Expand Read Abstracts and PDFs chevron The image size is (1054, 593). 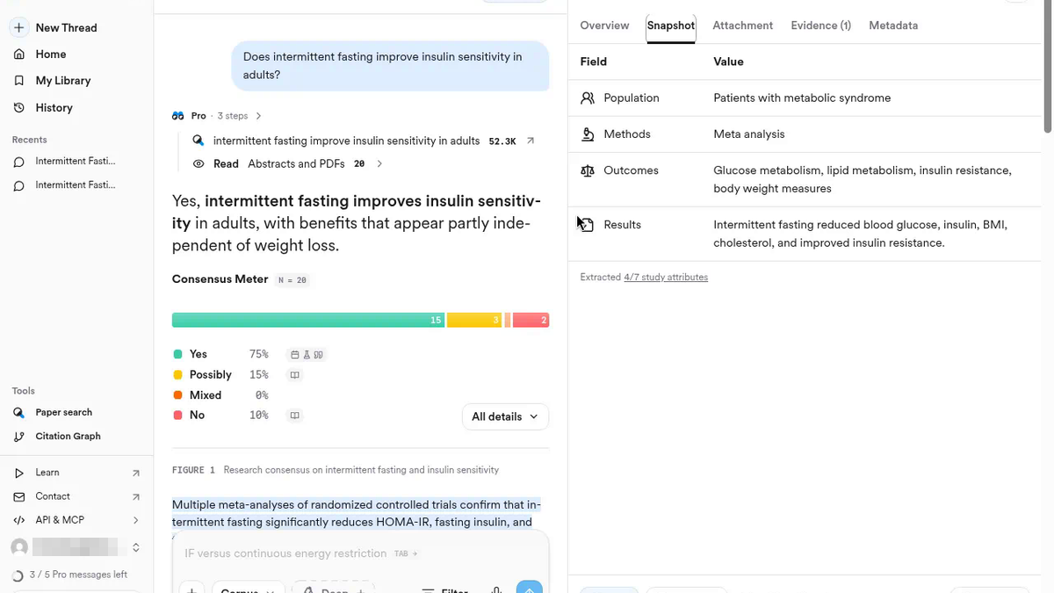point(379,163)
